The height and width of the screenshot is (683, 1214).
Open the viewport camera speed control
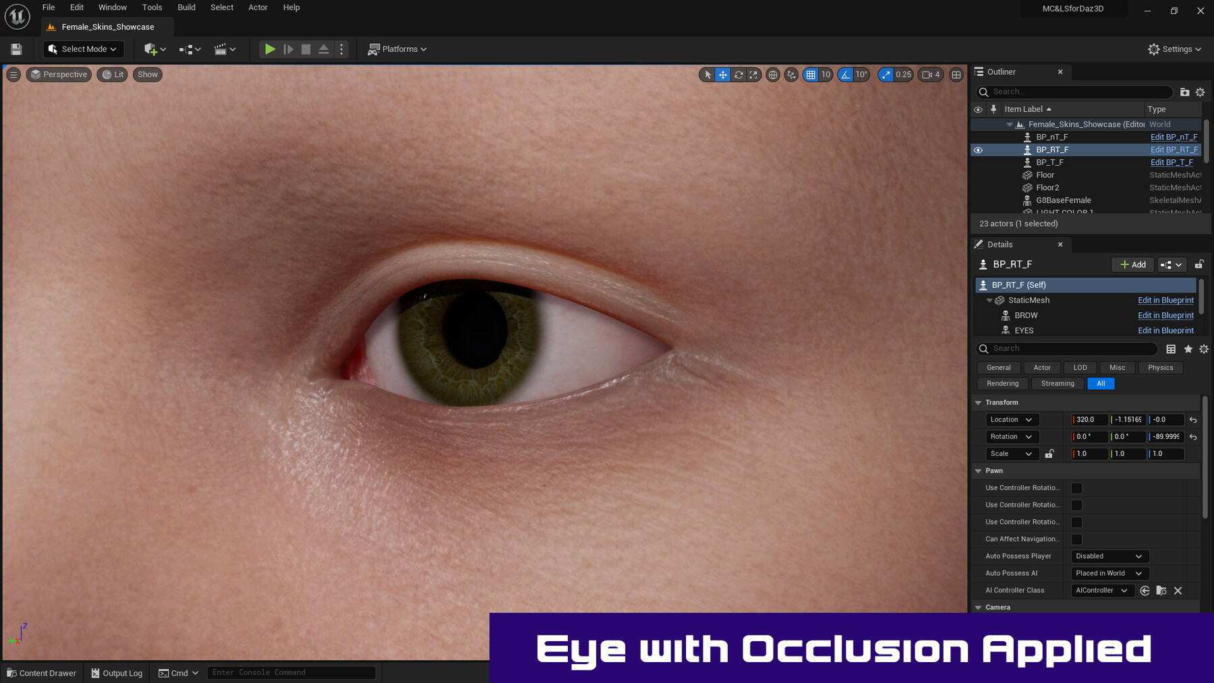[x=930, y=74]
